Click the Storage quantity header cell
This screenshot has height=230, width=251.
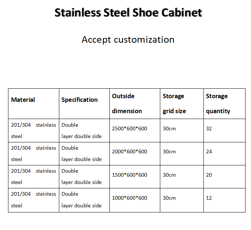click(218, 103)
